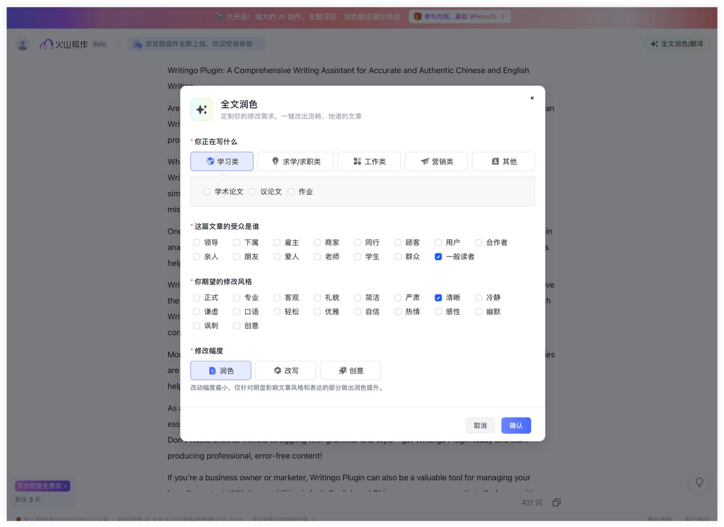Select the 润色 modification level
Image resolution: width=724 pixels, height=527 pixels.
click(x=221, y=370)
